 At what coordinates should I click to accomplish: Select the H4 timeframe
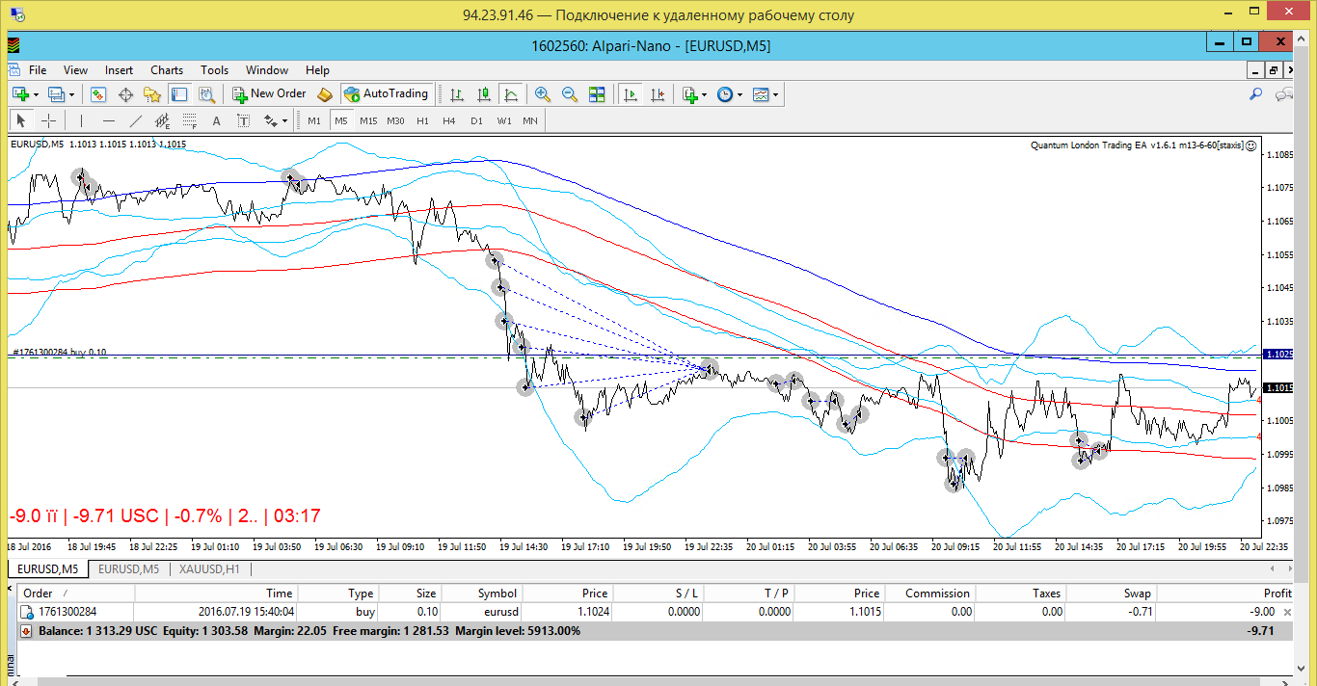click(449, 120)
